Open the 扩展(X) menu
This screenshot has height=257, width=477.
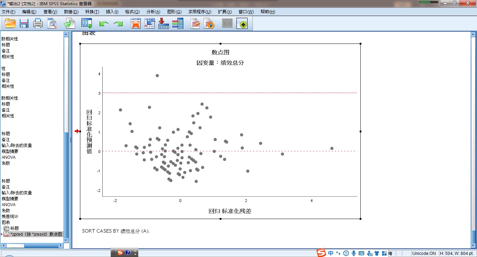[x=225, y=11]
